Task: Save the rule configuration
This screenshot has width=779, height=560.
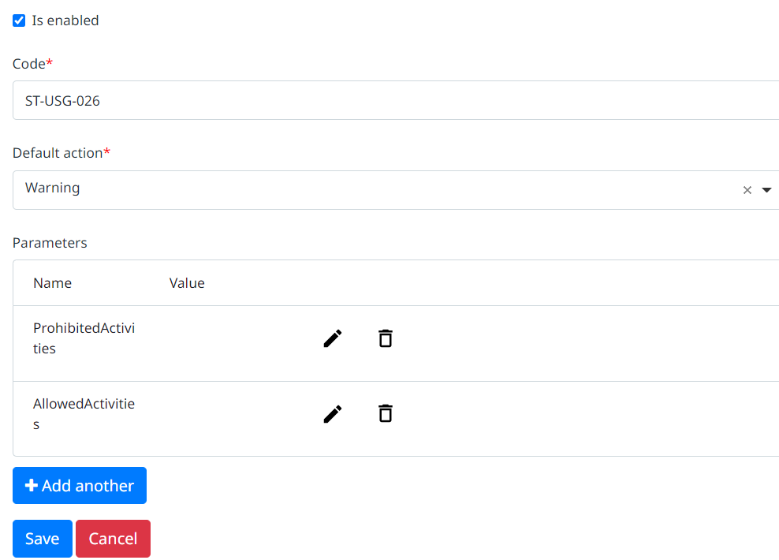Action: point(42,538)
